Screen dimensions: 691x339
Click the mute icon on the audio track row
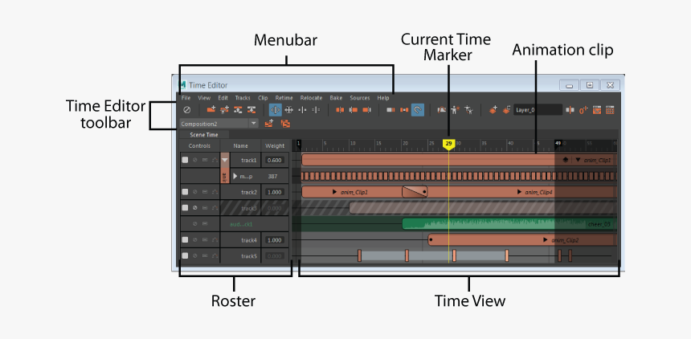click(194, 223)
